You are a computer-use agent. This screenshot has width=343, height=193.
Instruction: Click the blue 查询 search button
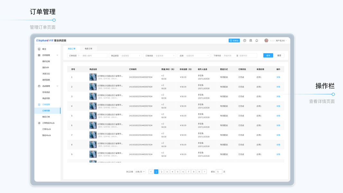[268, 56]
